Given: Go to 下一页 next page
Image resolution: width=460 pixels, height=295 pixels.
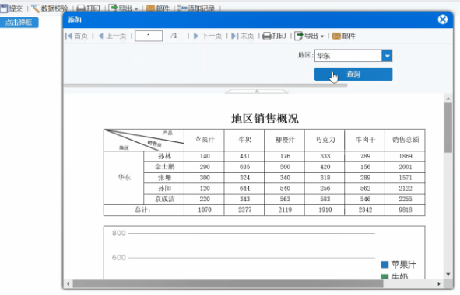Looking at the screenshot, I should [x=208, y=36].
